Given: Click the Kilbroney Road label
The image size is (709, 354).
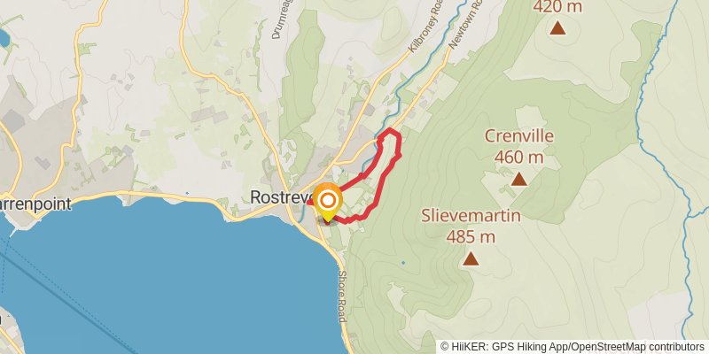Looking at the screenshot, I should (x=425, y=32).
